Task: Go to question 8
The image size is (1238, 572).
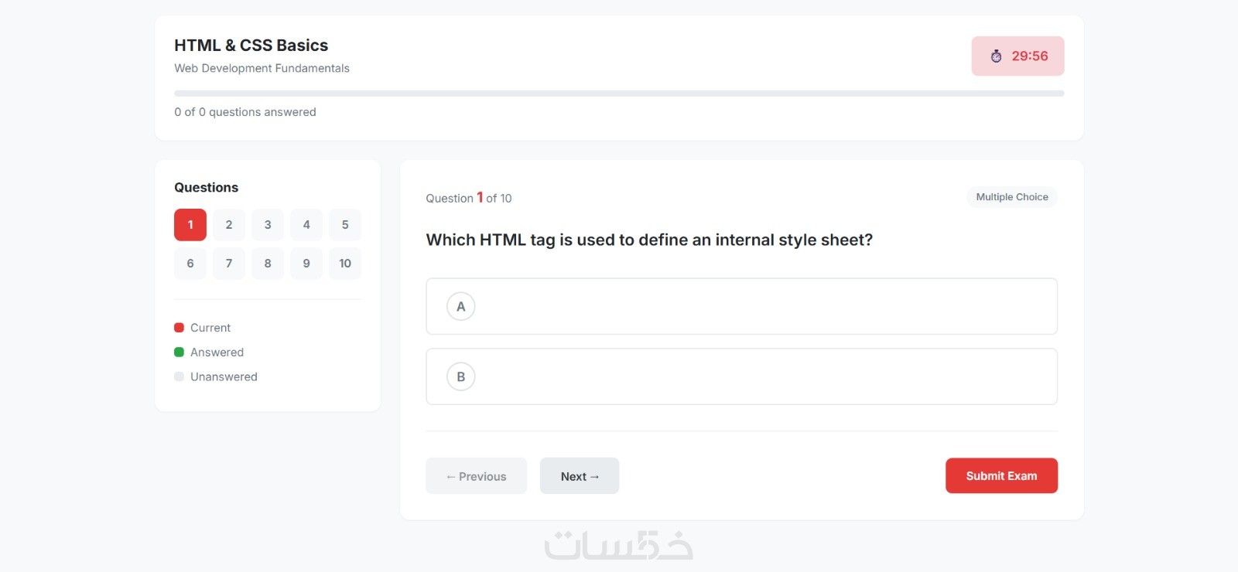Action: tap(268, 264)
